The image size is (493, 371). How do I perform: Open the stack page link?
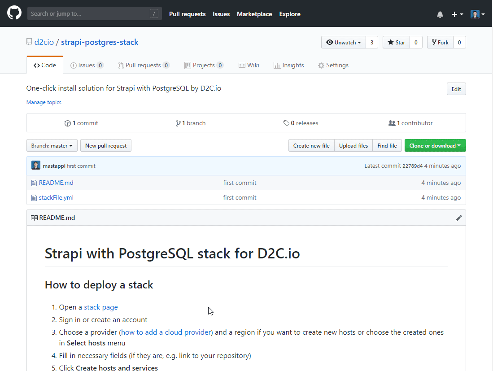click(101, 307)
